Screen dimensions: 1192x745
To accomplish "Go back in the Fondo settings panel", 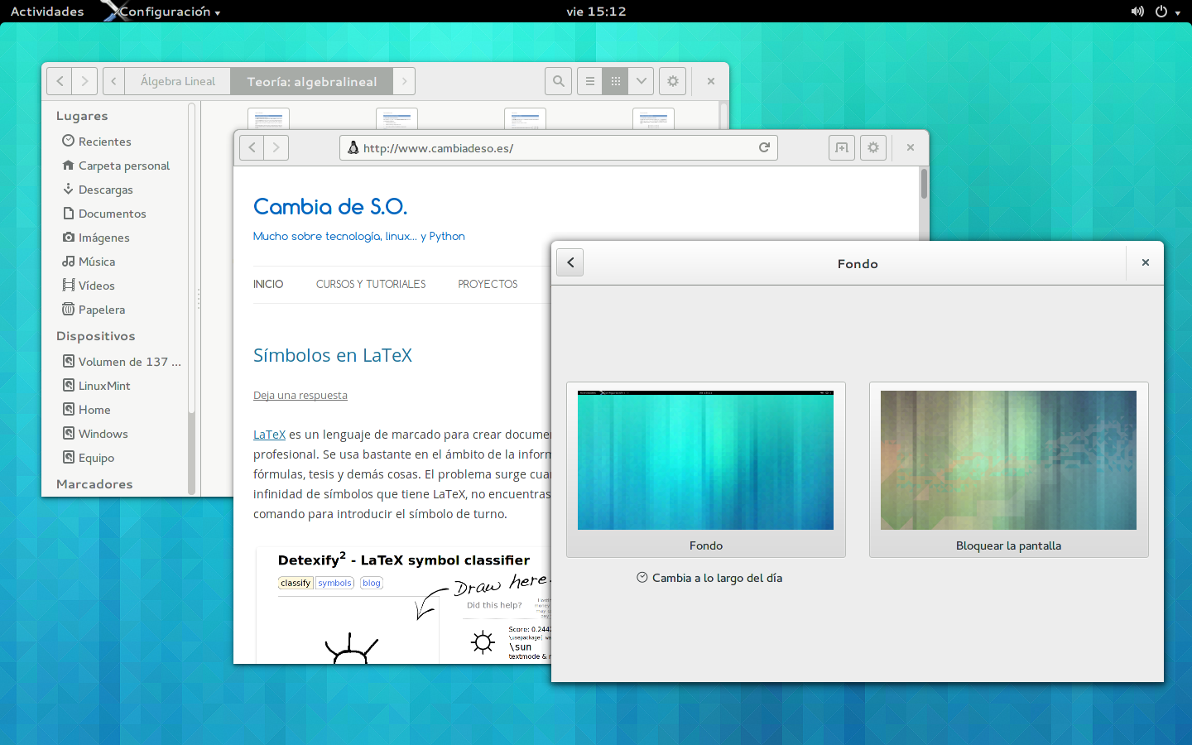I will click(x=570, y=262).
